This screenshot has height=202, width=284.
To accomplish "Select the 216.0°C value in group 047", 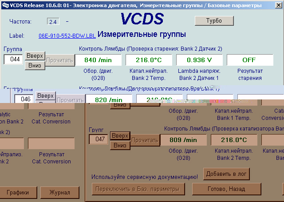I will coord(234,140).
